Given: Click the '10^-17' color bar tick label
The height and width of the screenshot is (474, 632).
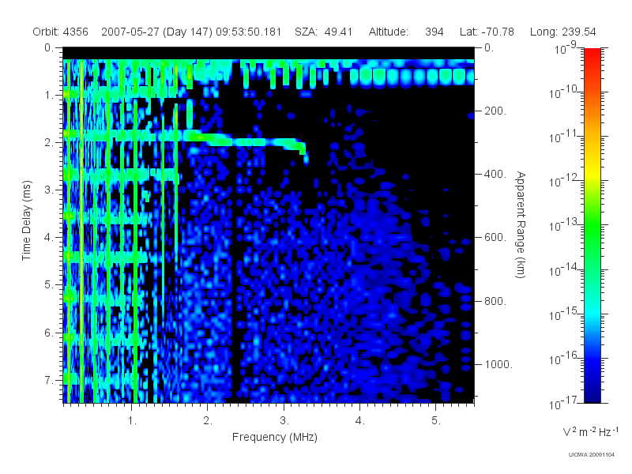Looking at the screenshot, I should 564,402.
